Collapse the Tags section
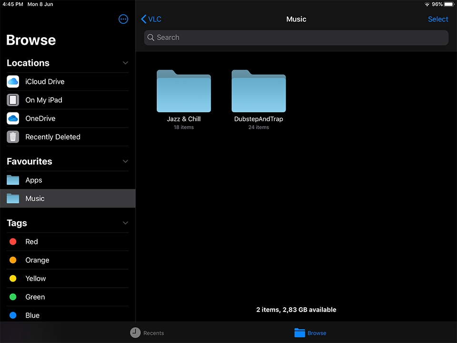The image size is (457, 343). click(x=125, y=223)
